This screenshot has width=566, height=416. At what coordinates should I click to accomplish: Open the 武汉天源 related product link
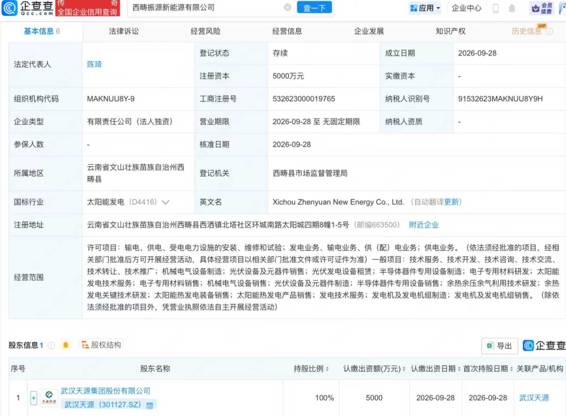534,398
